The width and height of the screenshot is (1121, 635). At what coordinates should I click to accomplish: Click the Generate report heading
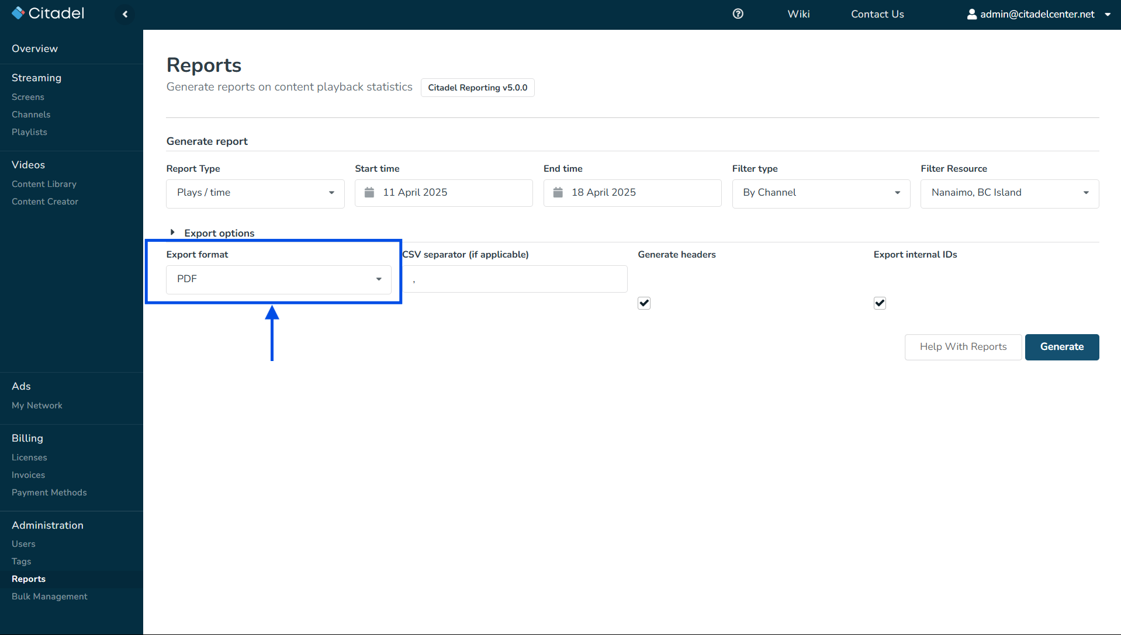tap(207, 141)
